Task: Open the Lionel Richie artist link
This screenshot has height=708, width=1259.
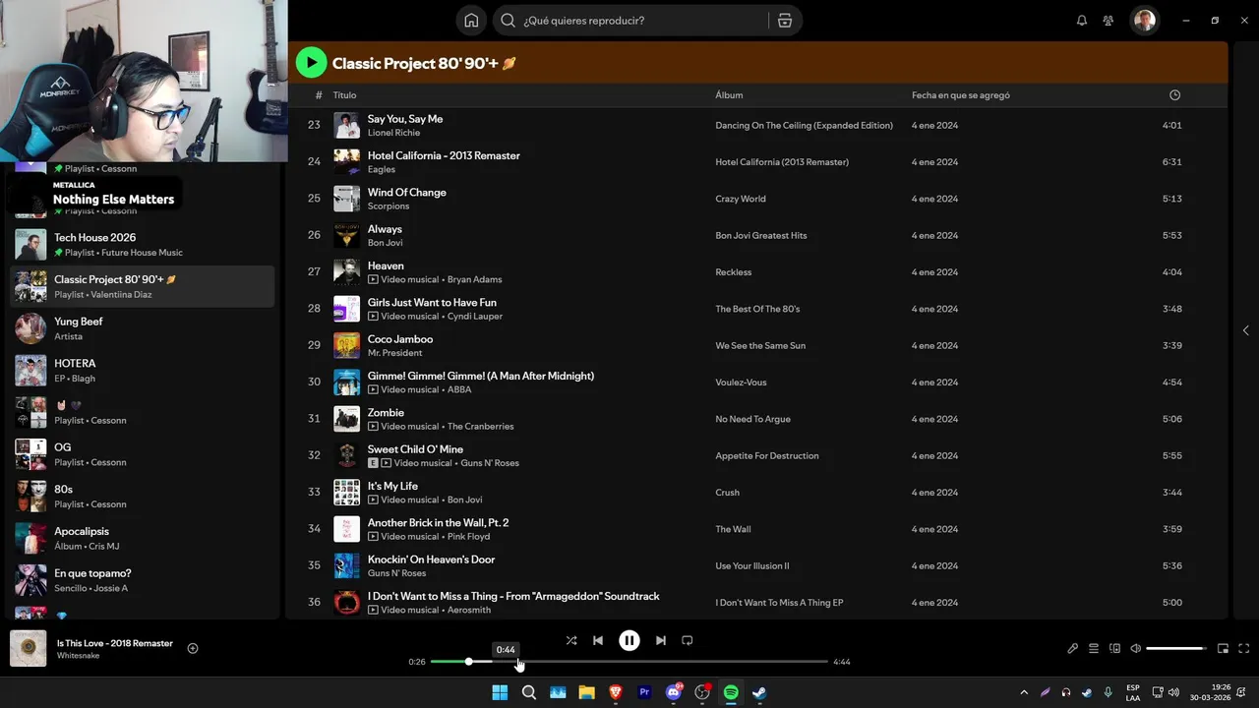Action: pyautogui.click(x=393, y=133)
